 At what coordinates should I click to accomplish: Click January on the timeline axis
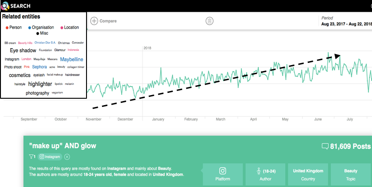pyautogui.click(x=158, y=119)
